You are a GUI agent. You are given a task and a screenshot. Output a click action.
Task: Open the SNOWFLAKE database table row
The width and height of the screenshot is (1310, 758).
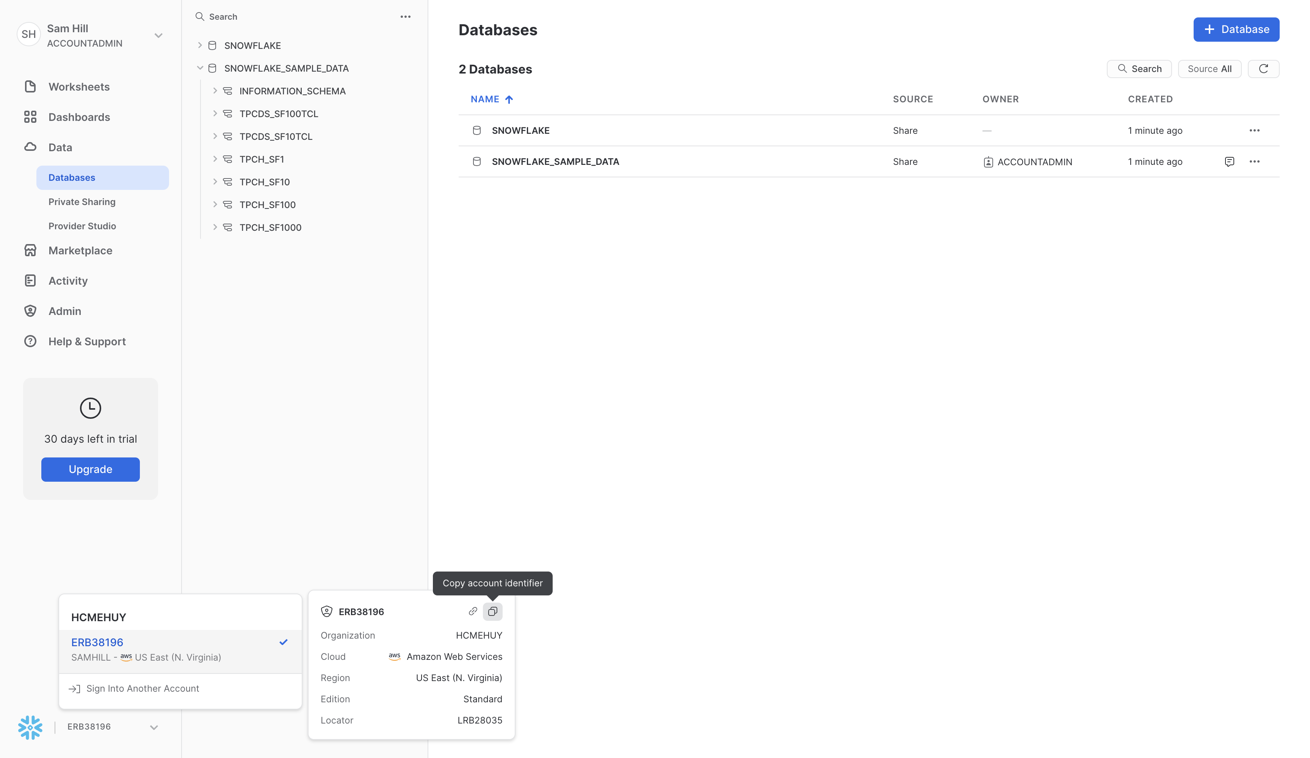868,130
